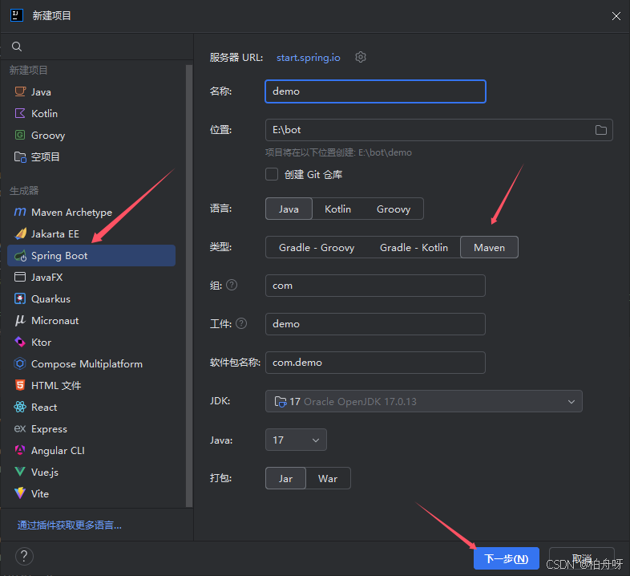Open 通过插件获取更多语言 link

coord(69,525)
